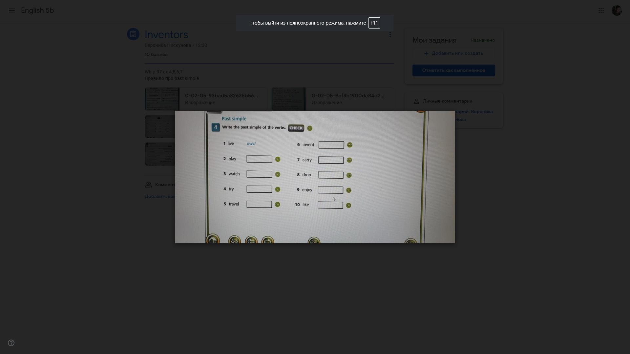Click the example answer lived
Screen dimensions: 630x354
pos(251,144)
